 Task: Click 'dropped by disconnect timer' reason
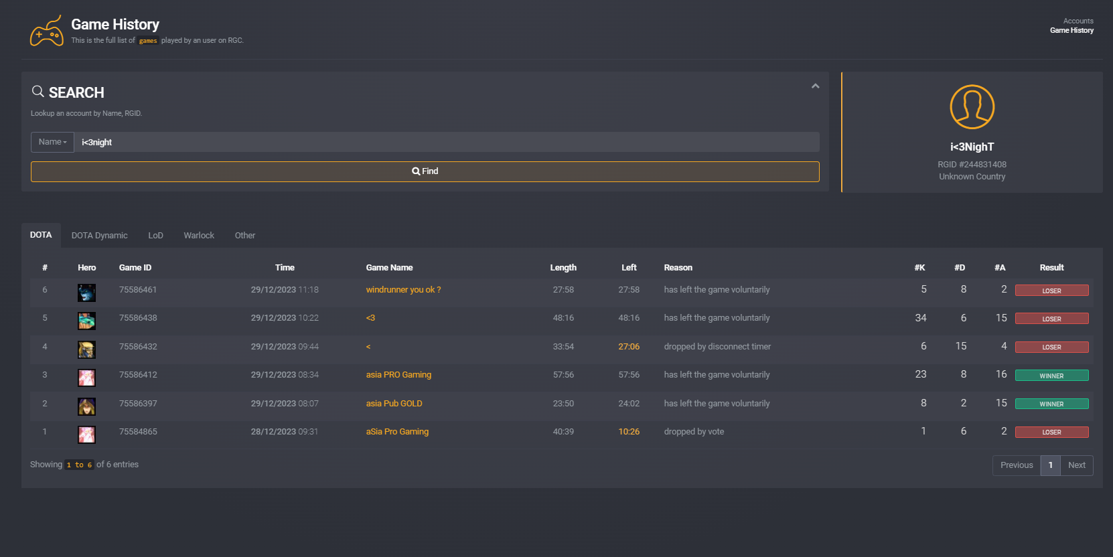coord(717,347)
